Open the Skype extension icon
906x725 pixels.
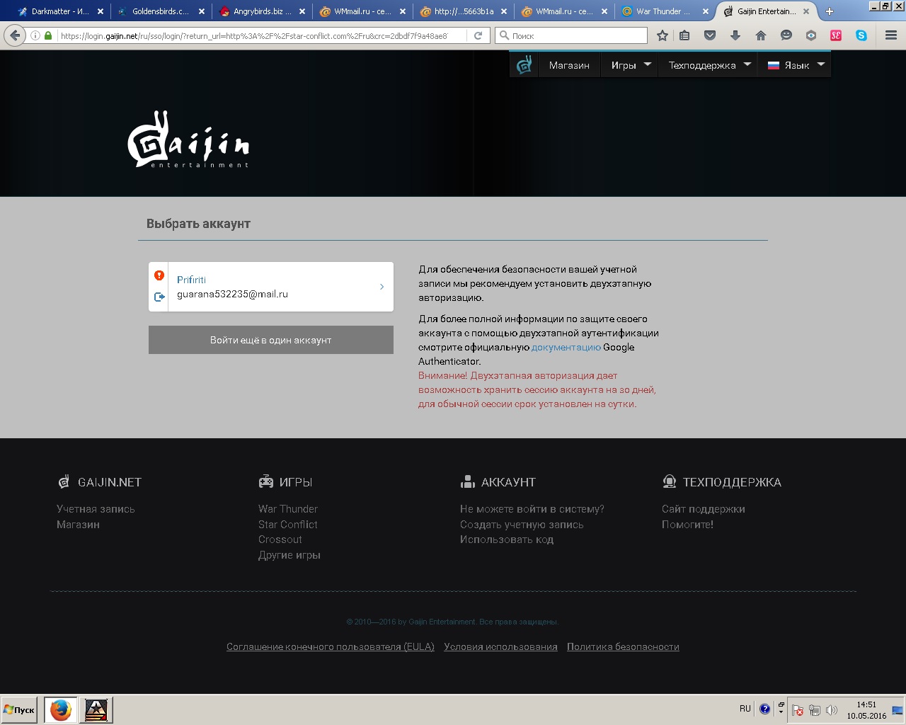click(861, 35)
